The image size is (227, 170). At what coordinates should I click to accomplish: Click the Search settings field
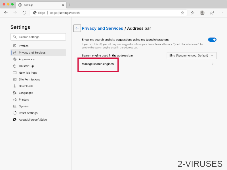pyautogui.click(x=38, y=37)
